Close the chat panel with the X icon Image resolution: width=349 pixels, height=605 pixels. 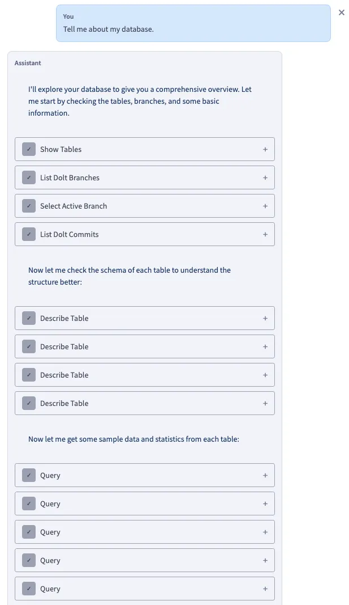[x=342, y=12]
